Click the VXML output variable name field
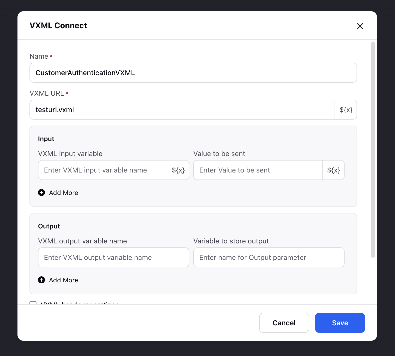The width and height of the screenshot is (395, 356). coord(114,258)
